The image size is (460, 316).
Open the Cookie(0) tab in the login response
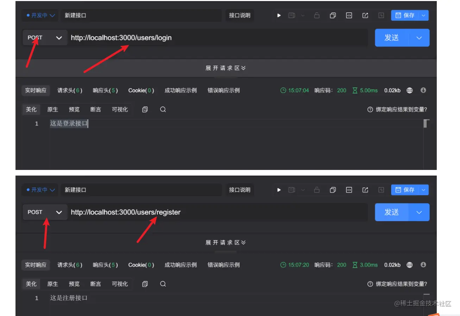click(141, 90)
